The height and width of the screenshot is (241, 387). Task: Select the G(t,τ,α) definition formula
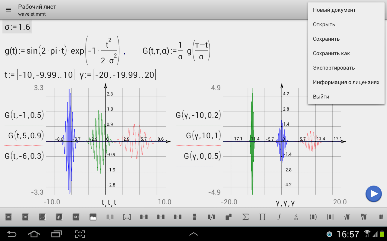tap(176, 51)
